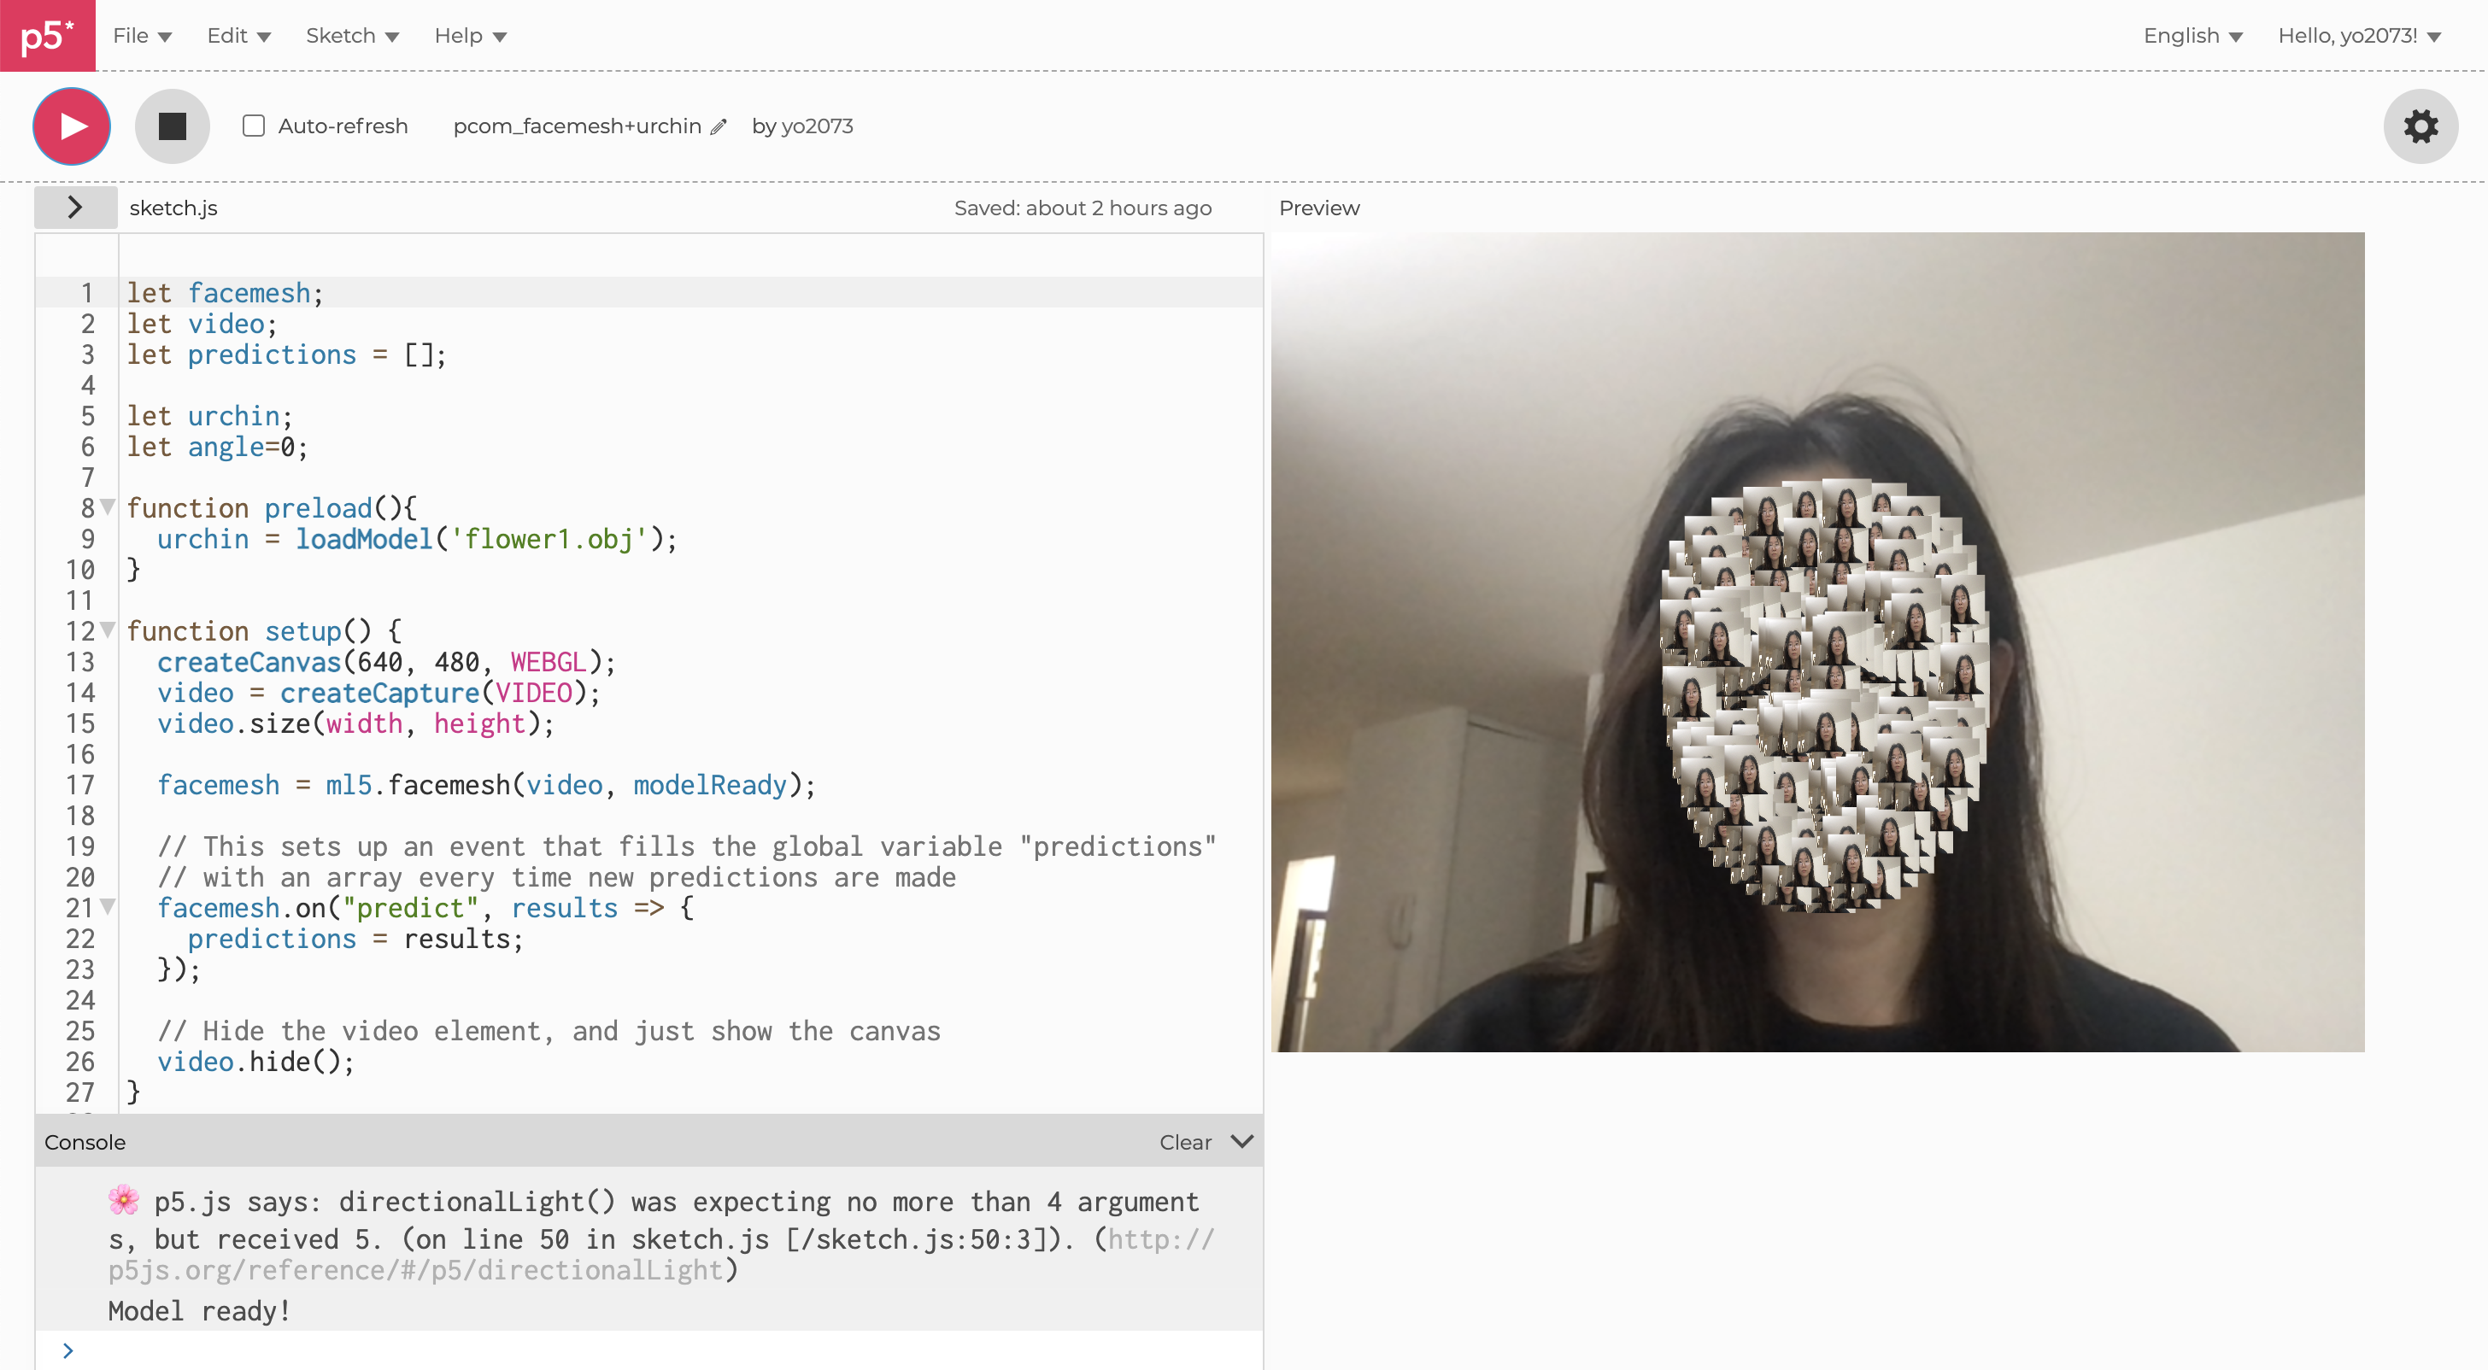The width and height of the screenshot is (2488, 1370).
Task: Open the Sketch menu
Action: 351,36
